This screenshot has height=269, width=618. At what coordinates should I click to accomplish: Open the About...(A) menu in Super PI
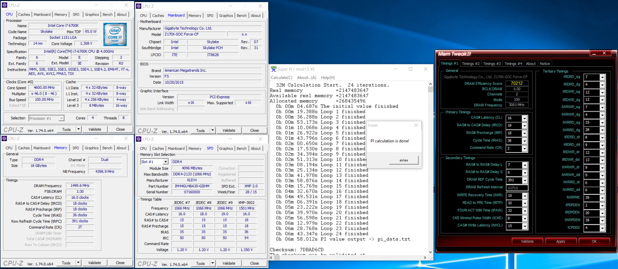click(x=306, y=77)
